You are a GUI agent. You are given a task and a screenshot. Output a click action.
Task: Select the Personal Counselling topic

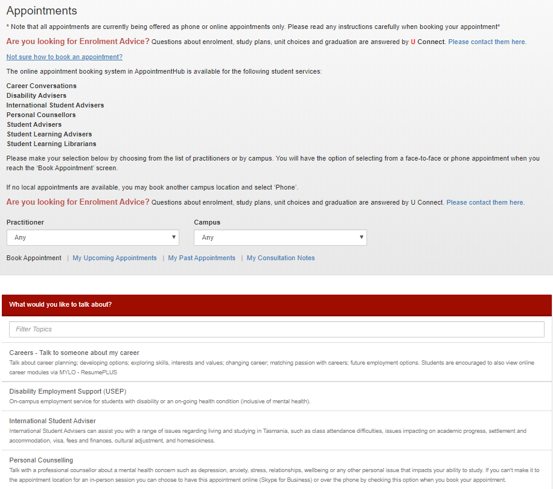click(41, 460)
